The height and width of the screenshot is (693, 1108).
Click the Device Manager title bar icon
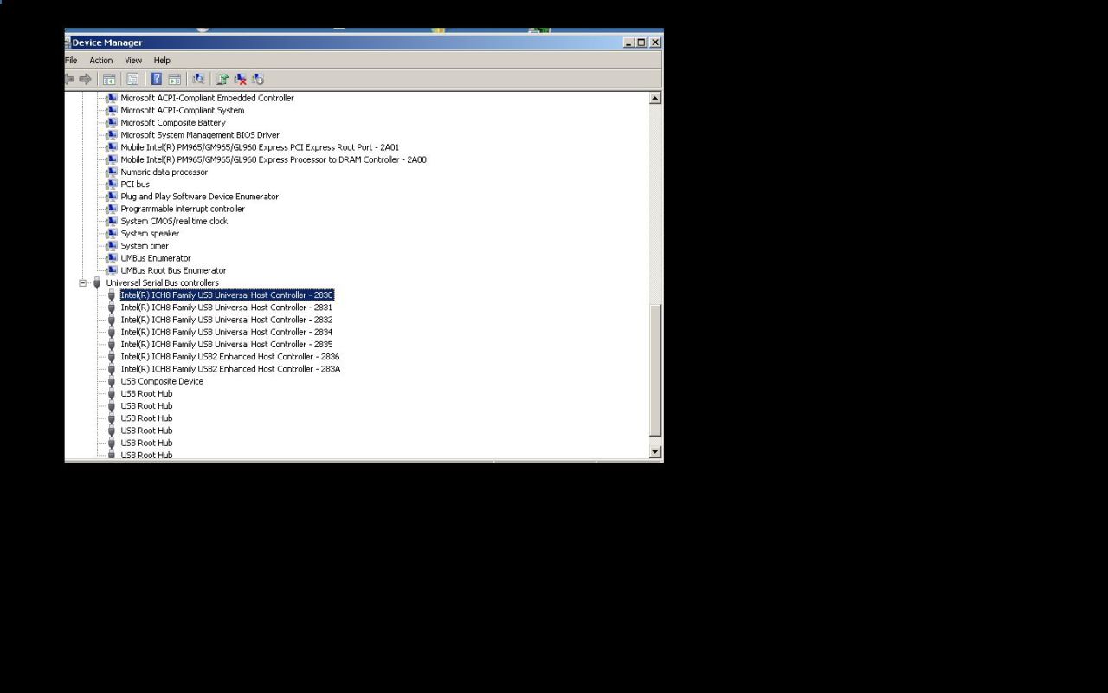tap(68, 42)
